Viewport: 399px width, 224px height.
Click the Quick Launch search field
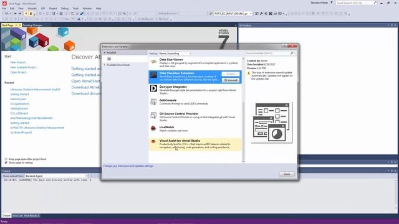click(355, 2)
